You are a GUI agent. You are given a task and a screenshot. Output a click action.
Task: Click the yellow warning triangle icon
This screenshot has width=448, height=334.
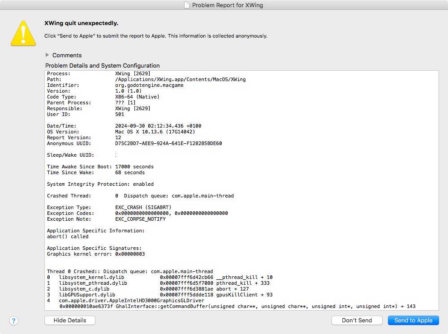pos(23,34)
